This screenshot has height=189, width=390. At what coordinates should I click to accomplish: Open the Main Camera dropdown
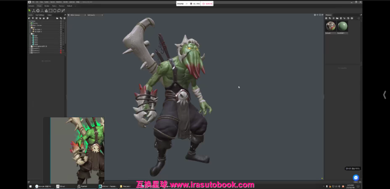78,15
